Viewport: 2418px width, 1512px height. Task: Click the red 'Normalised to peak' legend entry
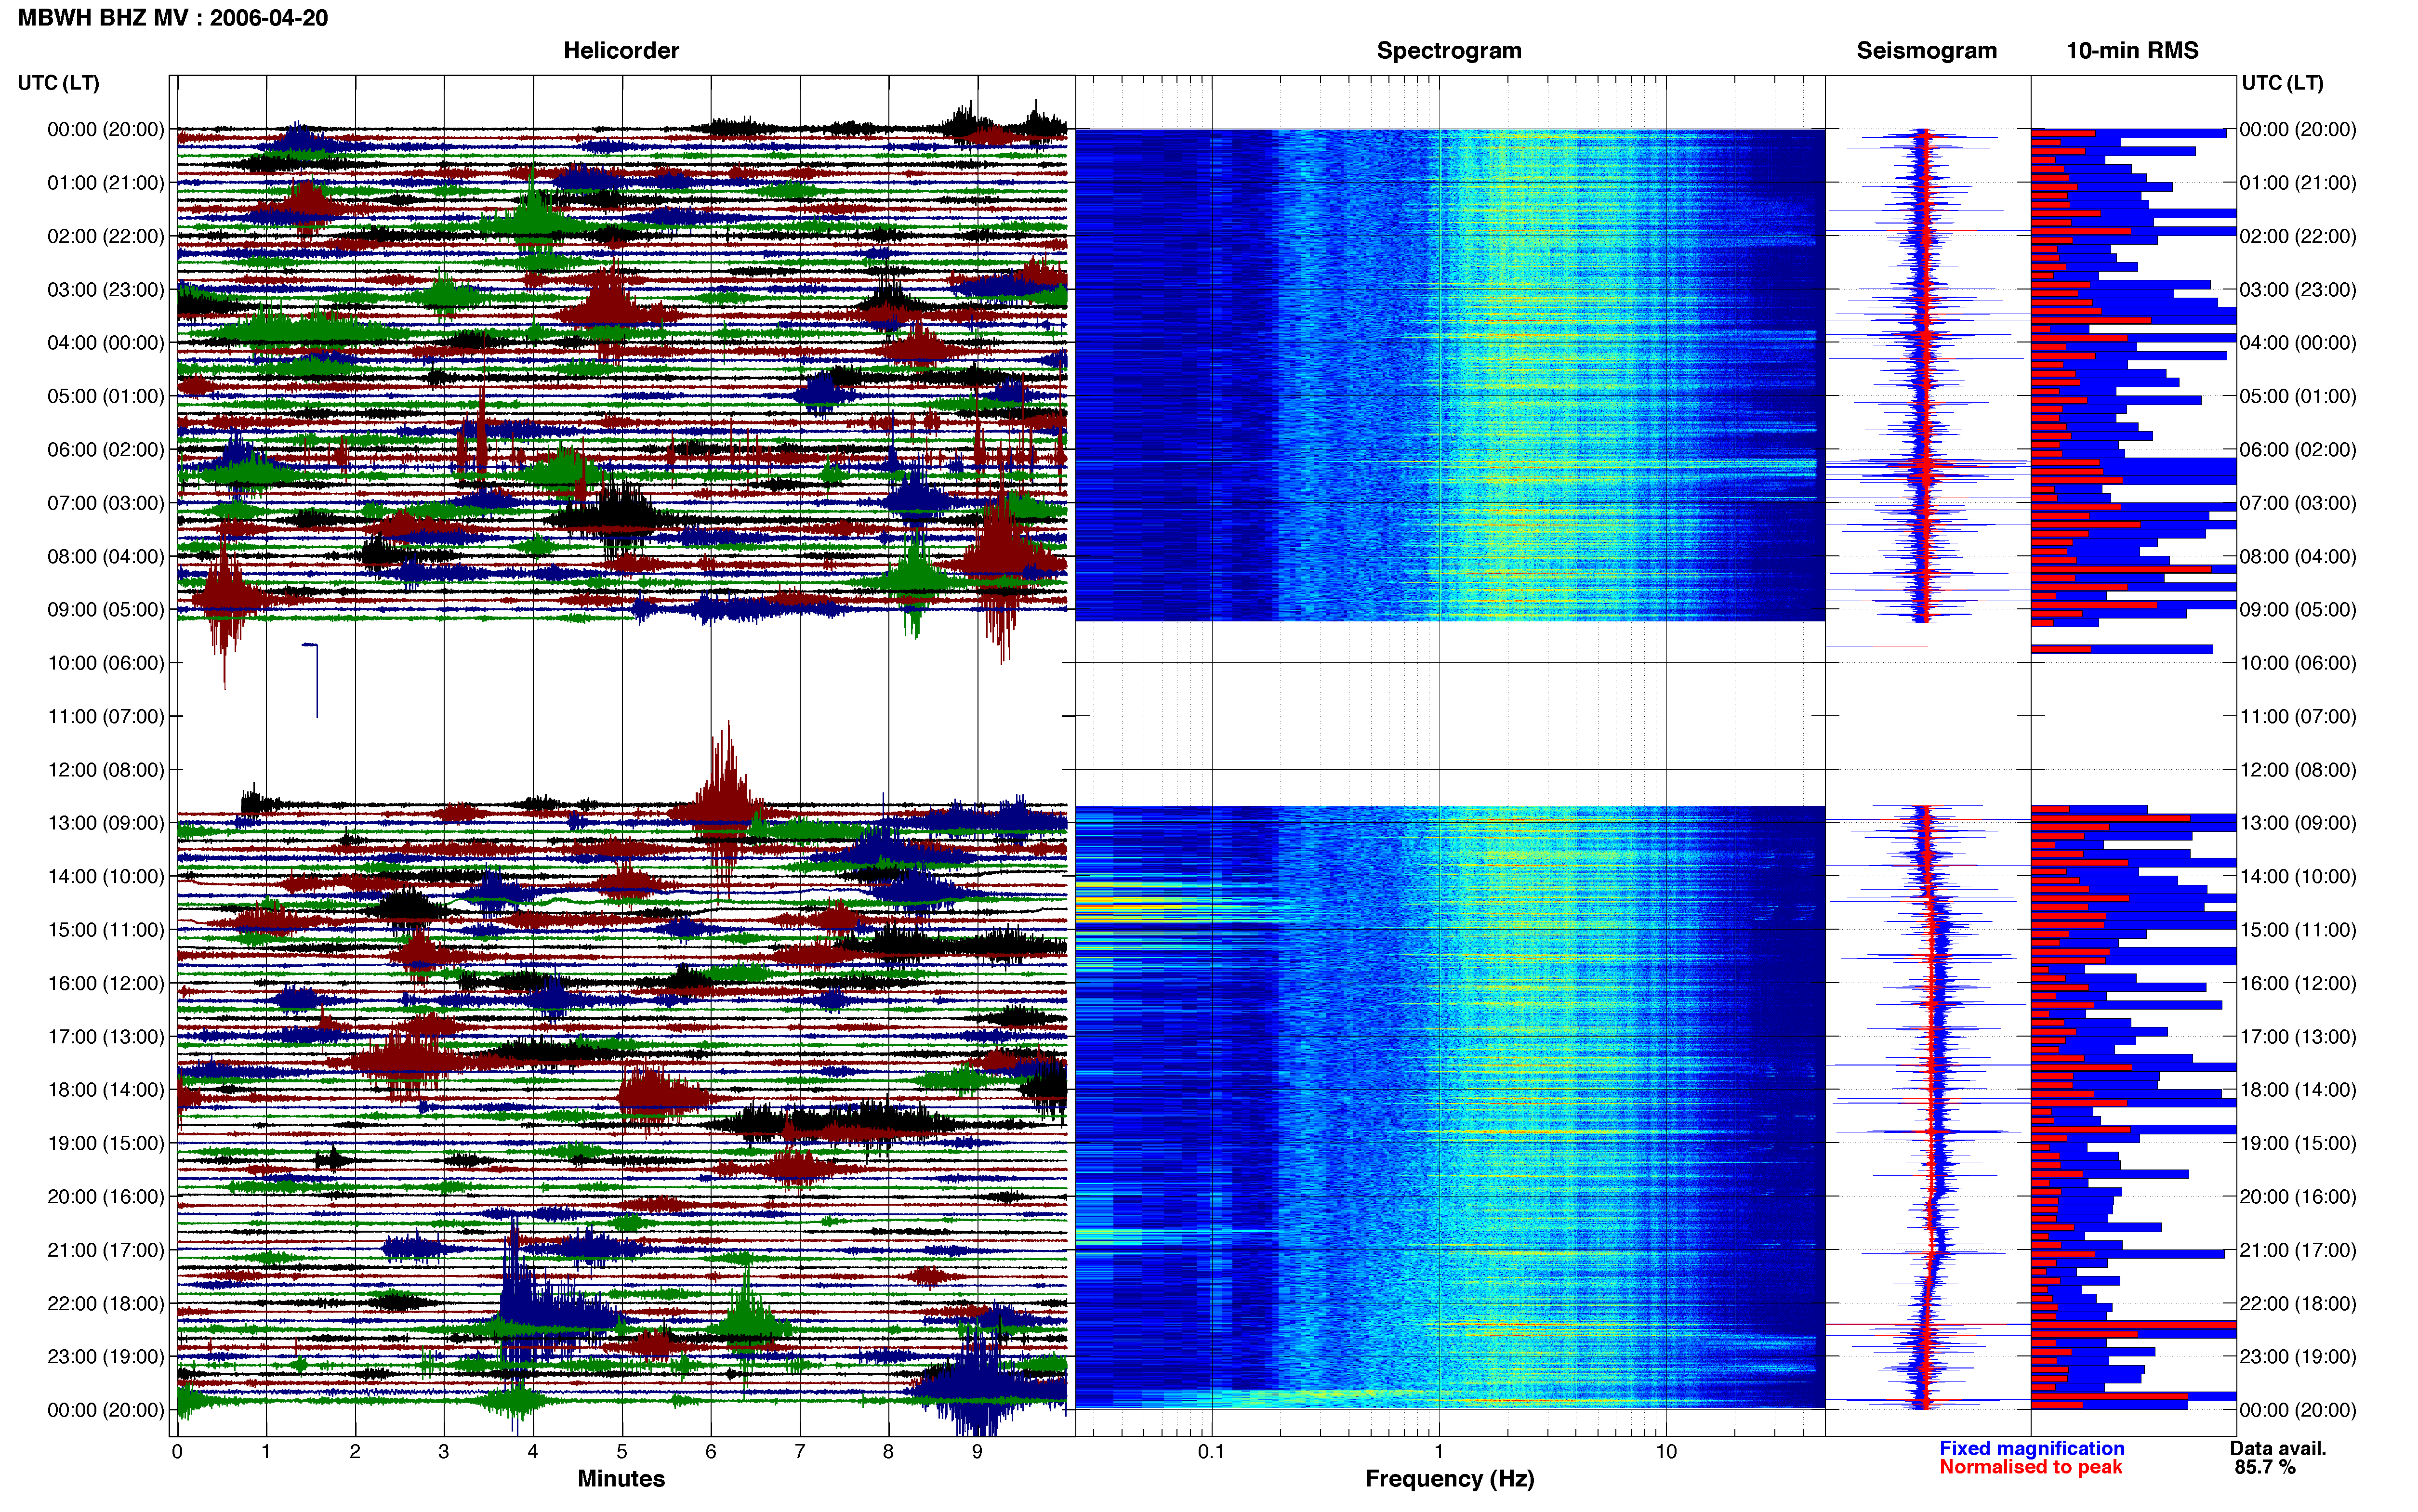coord(2030,1467)
